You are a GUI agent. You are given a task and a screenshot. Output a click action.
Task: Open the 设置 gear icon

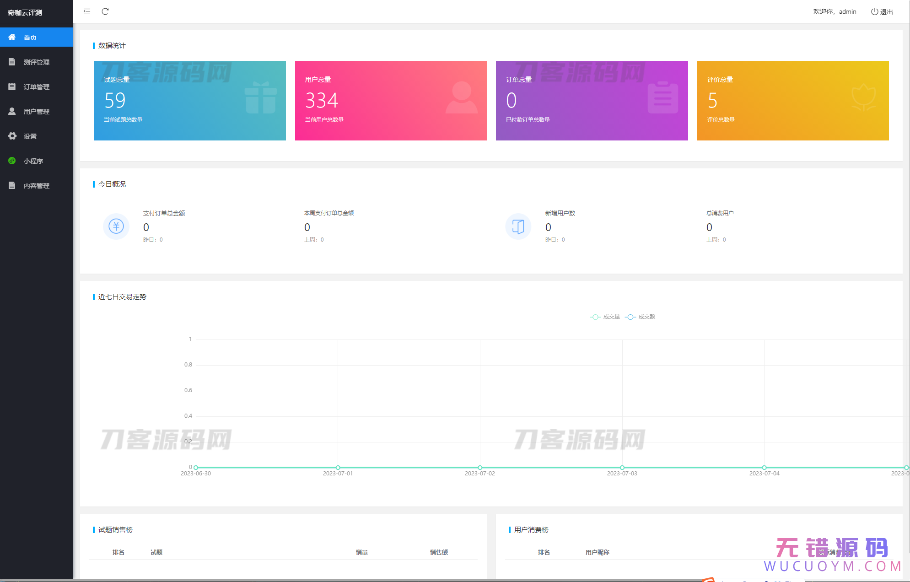point(12,136)
